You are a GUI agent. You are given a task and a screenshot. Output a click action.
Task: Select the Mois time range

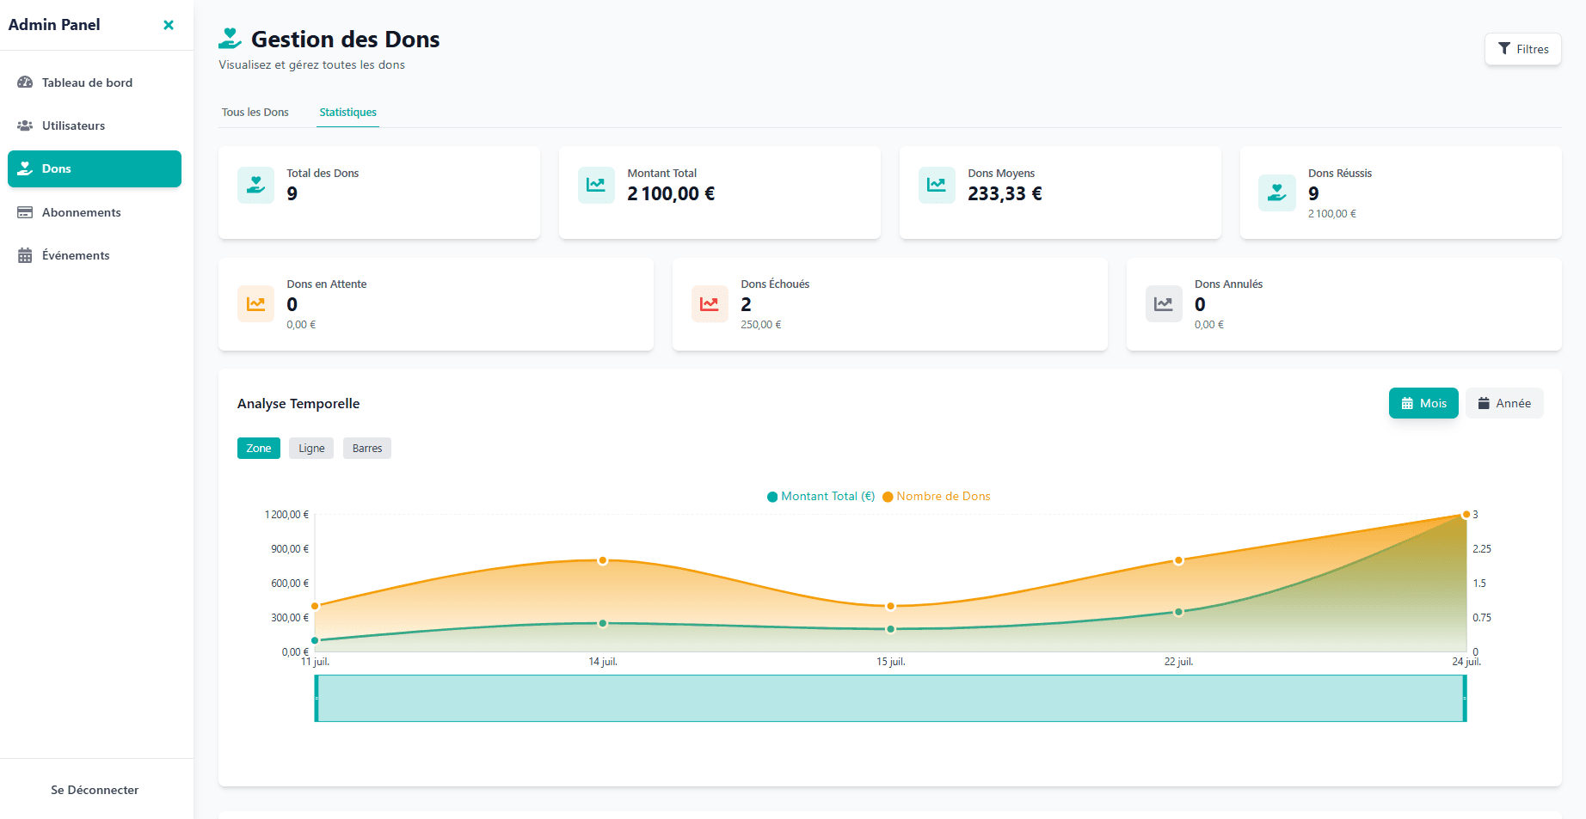tap(1423, 403)
